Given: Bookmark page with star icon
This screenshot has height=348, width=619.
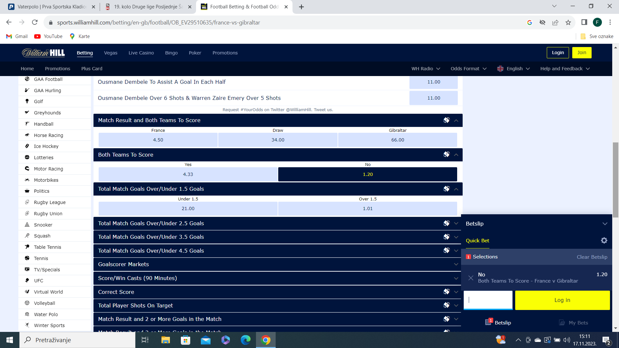Looking at the screenshot, I should 568,22.
